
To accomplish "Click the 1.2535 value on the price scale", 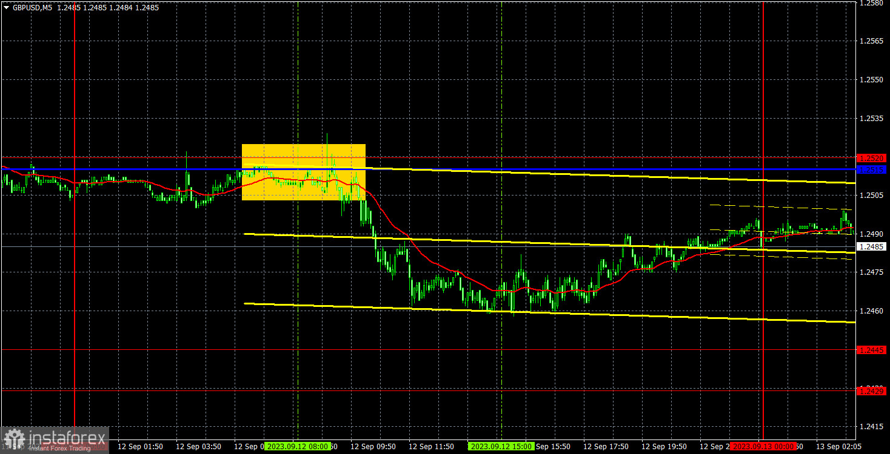I will [872, 119].
